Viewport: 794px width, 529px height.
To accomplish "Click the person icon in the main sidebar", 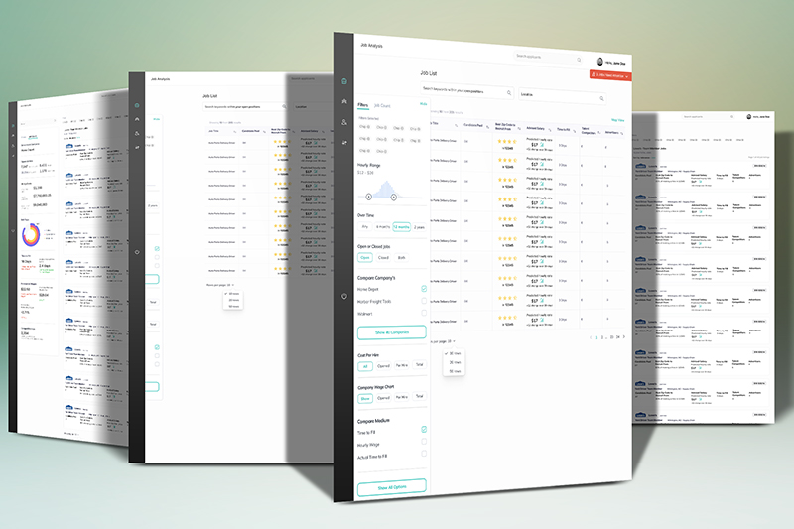I will coord(344,122).
